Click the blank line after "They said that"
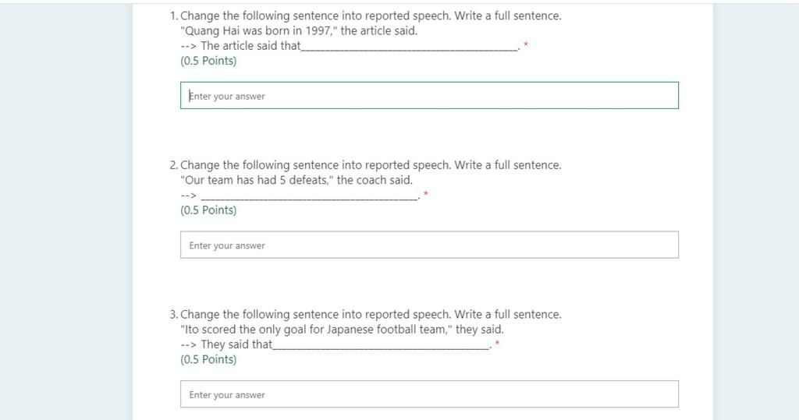This screenshot has width=799, height=420. click(x=381, y=348)
